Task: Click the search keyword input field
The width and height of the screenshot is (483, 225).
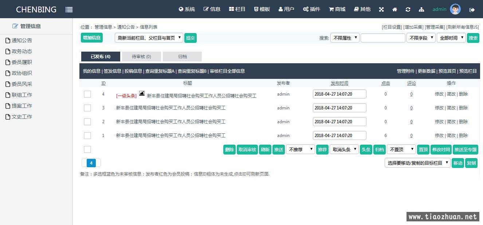Action: (x=382, y=38)
